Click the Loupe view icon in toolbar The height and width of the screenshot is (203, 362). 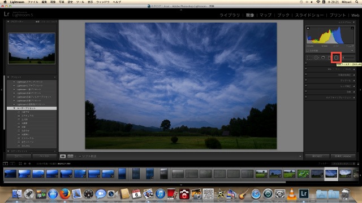tap(63, 156)
